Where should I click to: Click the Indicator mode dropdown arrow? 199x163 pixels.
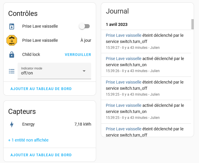84,71
